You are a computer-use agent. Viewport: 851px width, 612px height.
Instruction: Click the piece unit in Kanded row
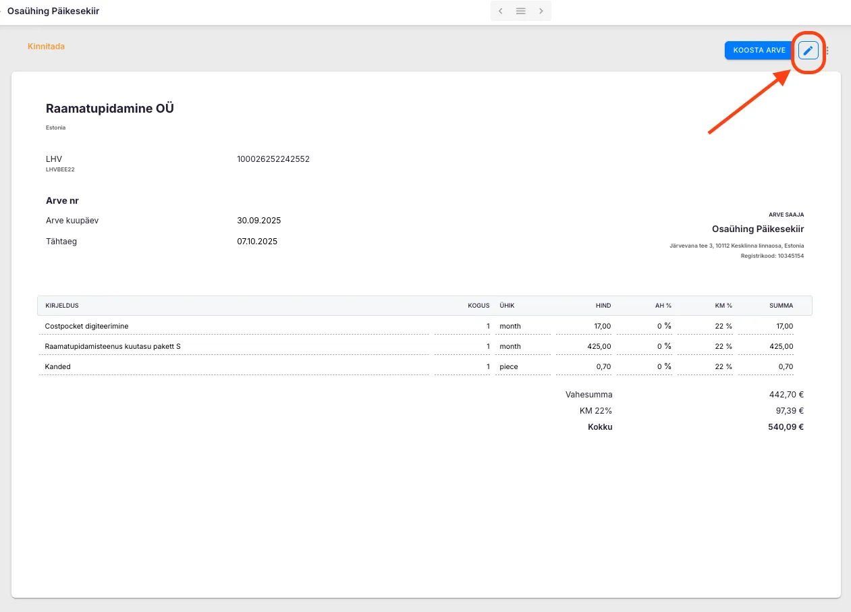pos(509,366)
